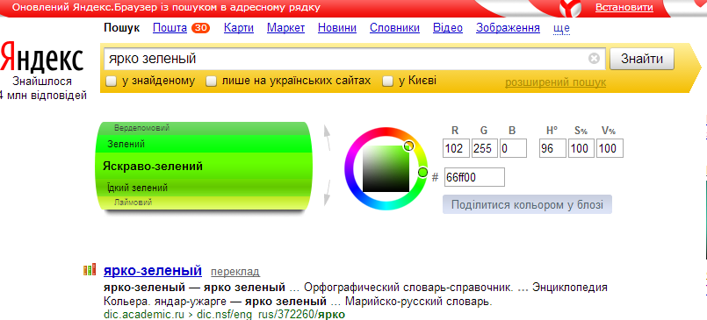The width and height of the screenshot is (707, 320).
Task: Enable 'лише на українських сайтах' checkbox
Action: click(x=211, y=82)
